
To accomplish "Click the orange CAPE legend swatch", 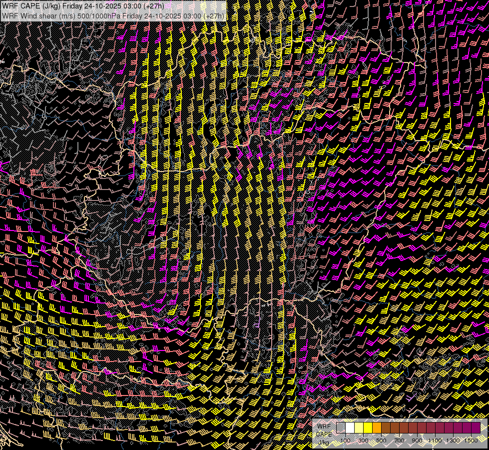I will point(377,427).
